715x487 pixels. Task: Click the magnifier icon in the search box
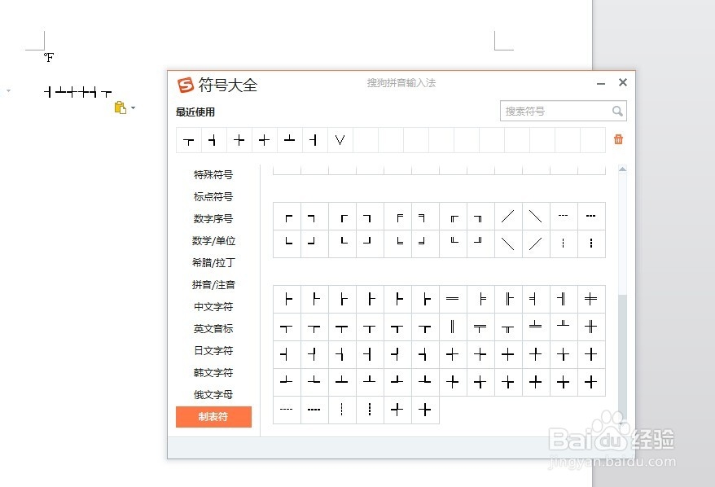tap(618, 111)
